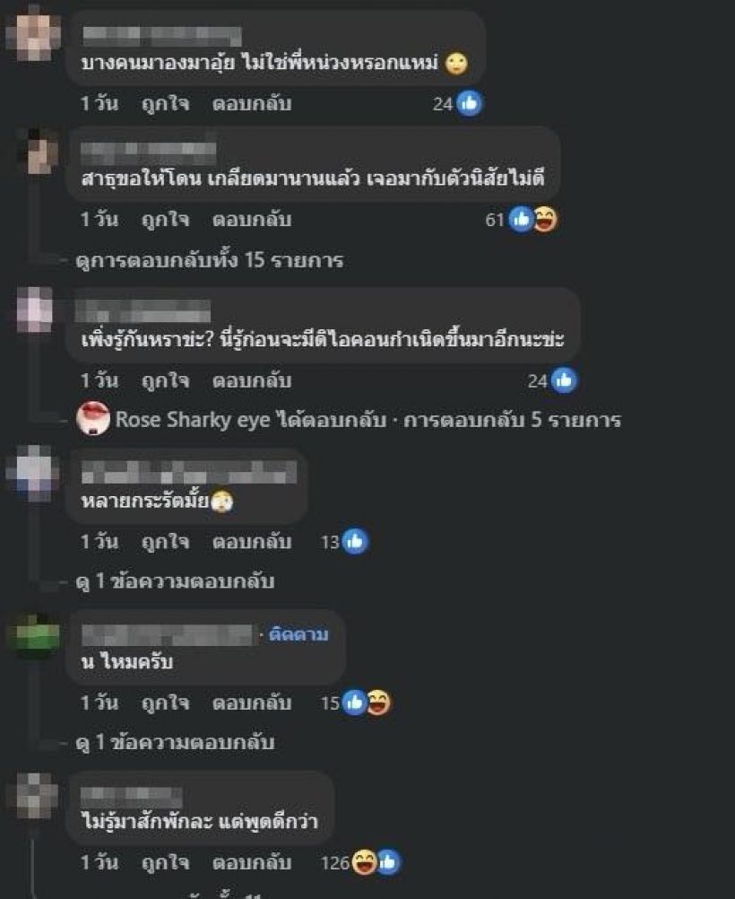Open the first commenter's blurred profile avatar
The height and width of the screenshot is (899, 735).
tap(33, 33)
